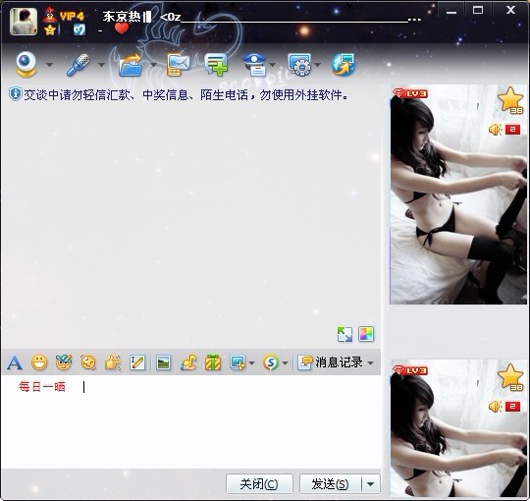Expand the screen capture options arrow
530x501 pixels.
tap(251, 363)
